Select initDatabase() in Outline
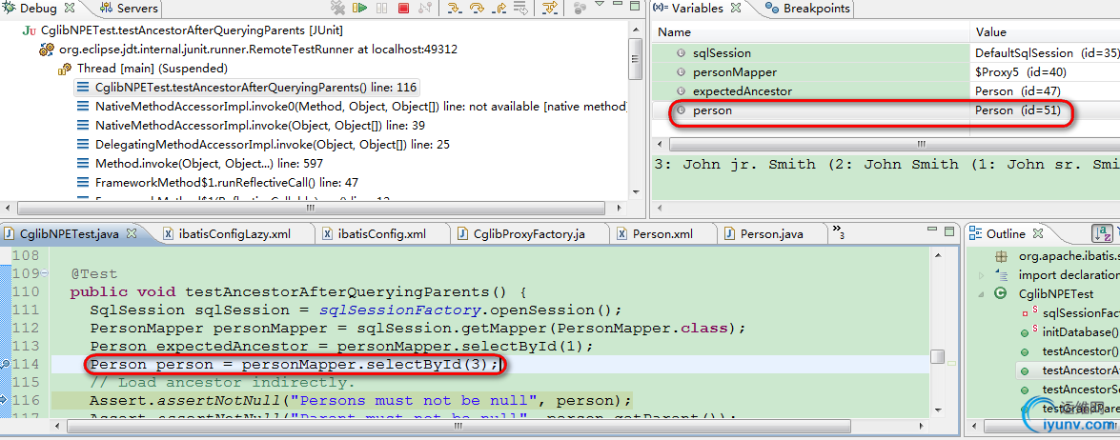 tap(1079, 332)
